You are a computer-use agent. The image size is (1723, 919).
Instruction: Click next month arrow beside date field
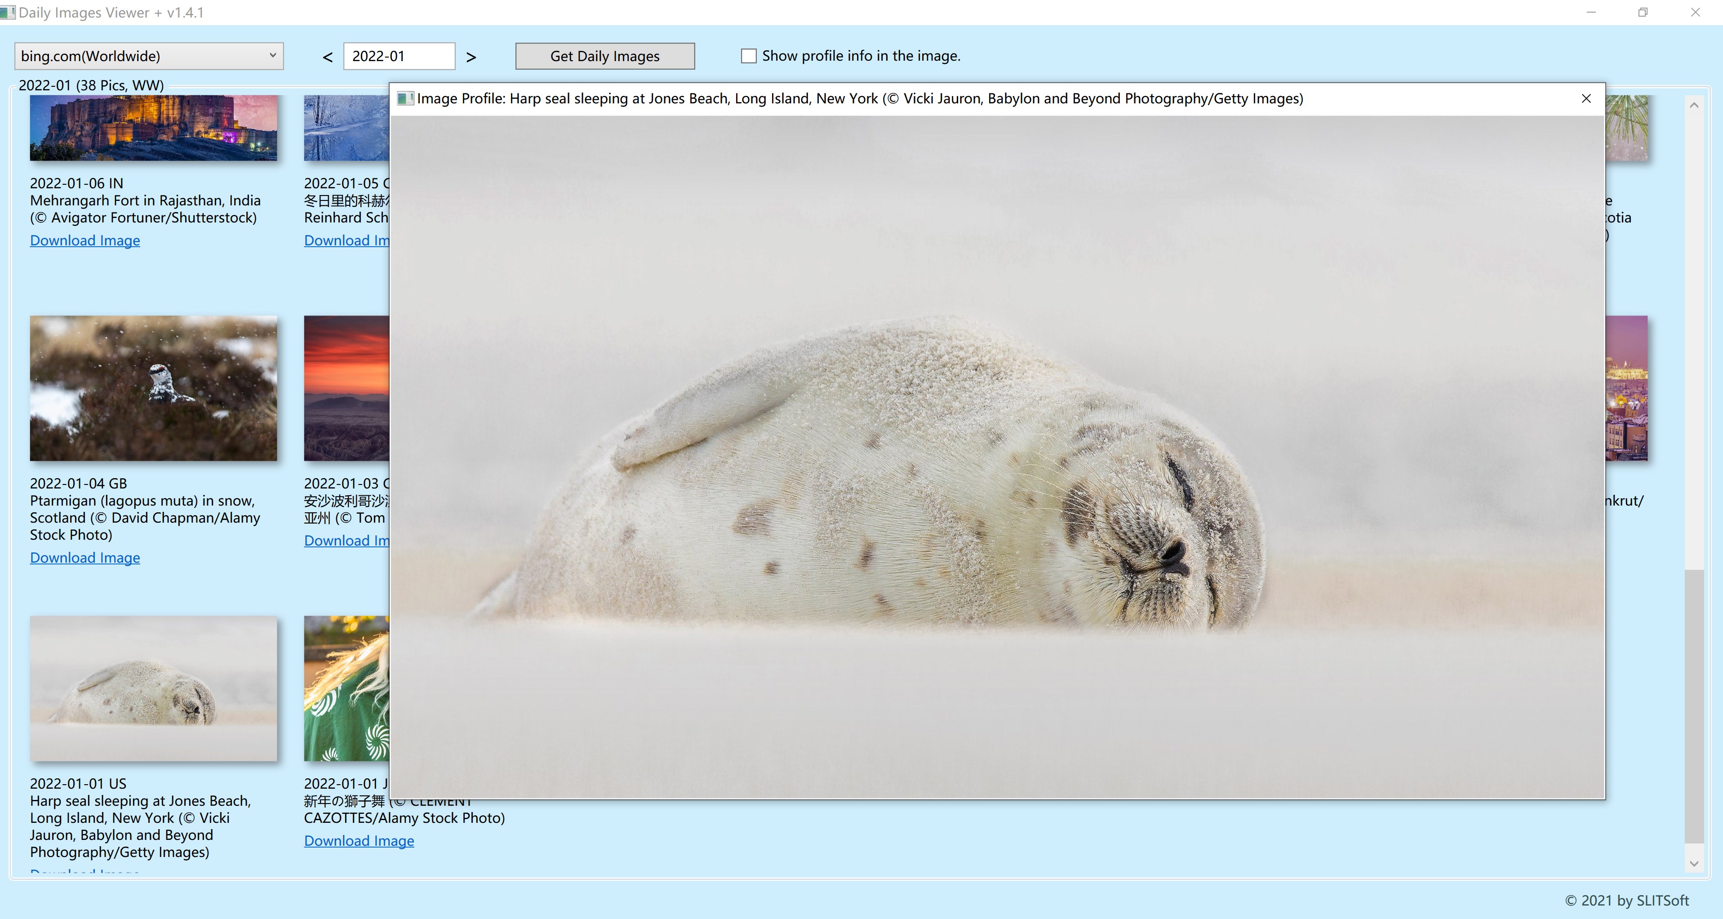click(x=471, y=58)
